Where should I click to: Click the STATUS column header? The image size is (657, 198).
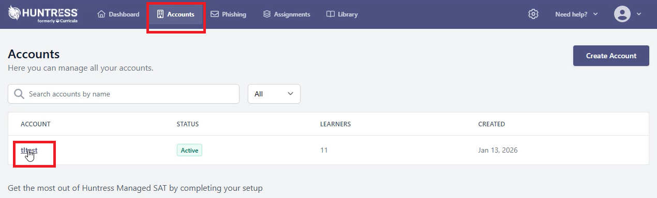(188, 124)
